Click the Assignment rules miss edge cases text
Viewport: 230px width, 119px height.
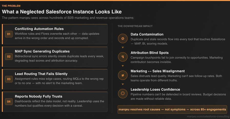coord(59,81)
